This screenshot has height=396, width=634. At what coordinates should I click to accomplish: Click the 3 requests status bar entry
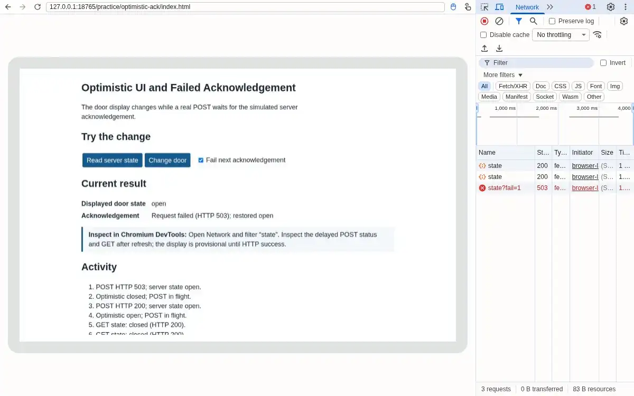click(x=496, y=389)
